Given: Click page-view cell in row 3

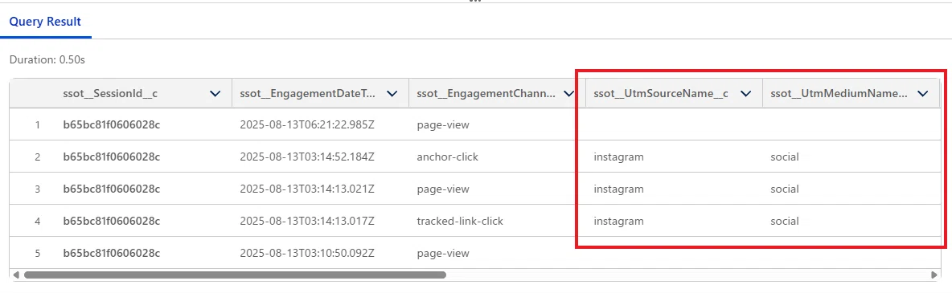Looking at the screenshot, I should 443,189.
